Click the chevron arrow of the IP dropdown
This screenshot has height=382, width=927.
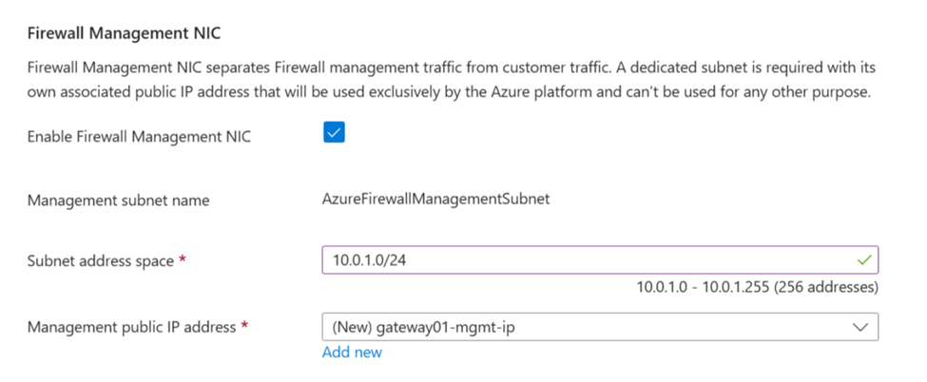[x=861, y=327]
